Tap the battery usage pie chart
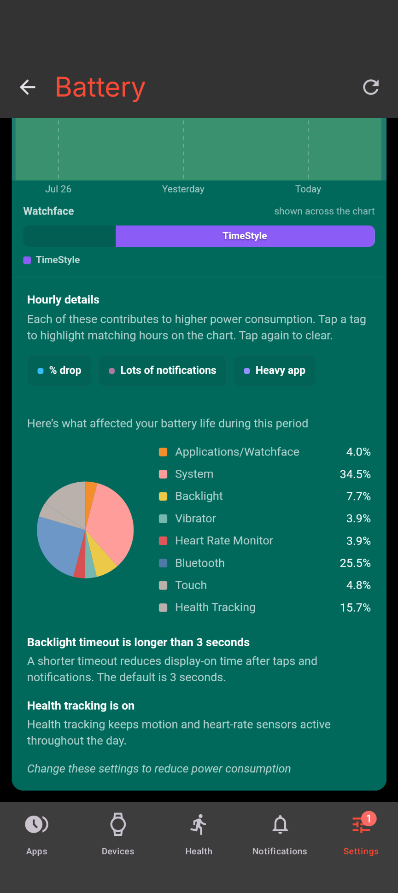The image size is (398, 893). pyautogui.click(x=85, y=530)
